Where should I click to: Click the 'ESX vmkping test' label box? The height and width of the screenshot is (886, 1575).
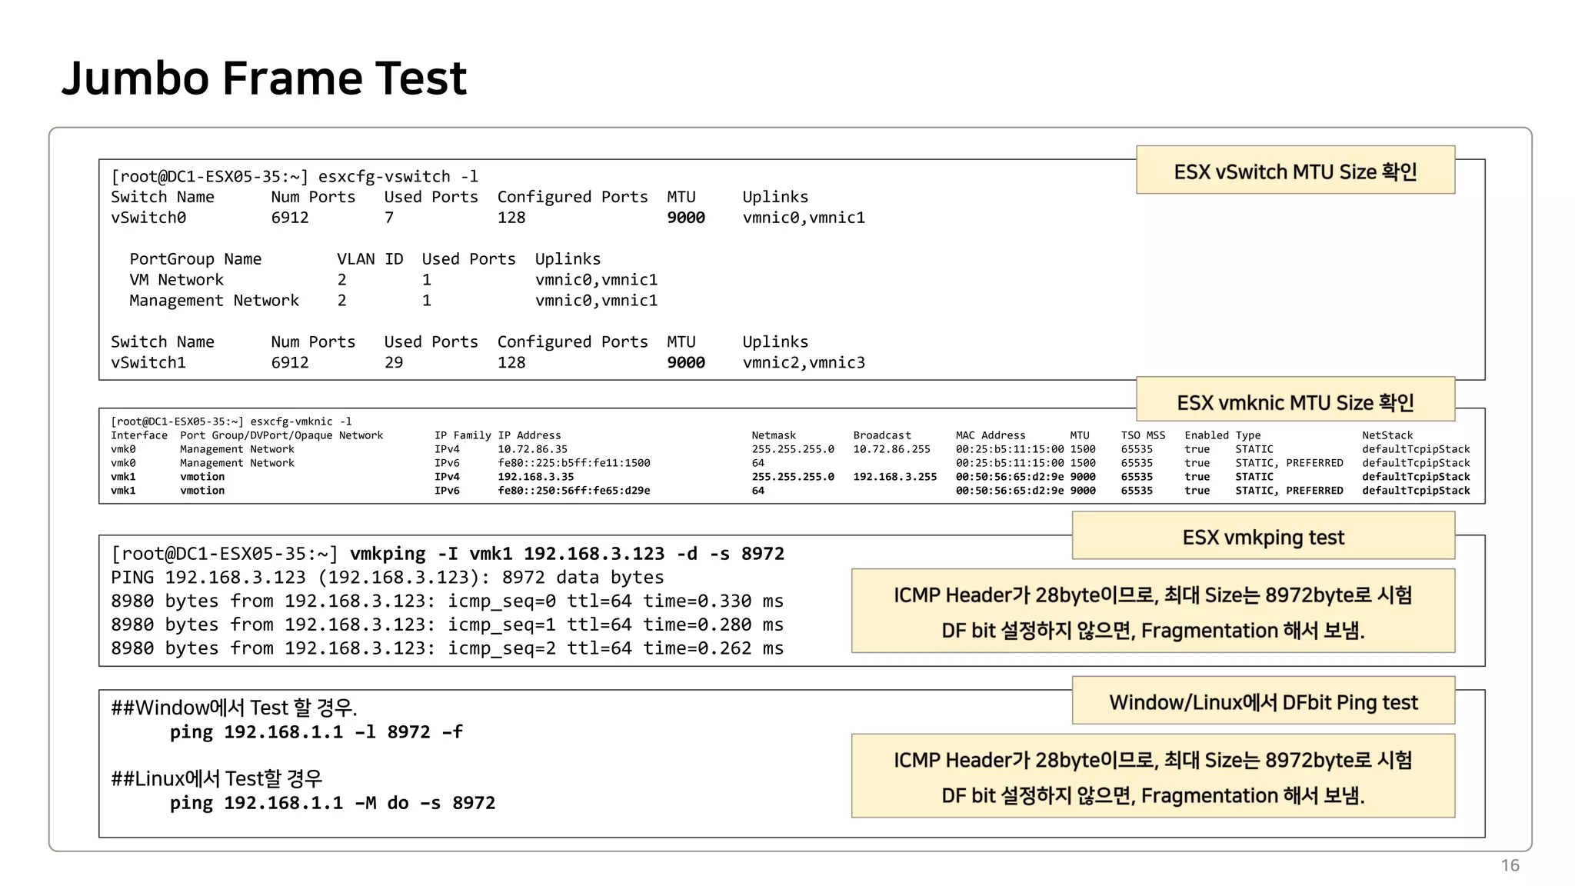[x=1263, y=536]
